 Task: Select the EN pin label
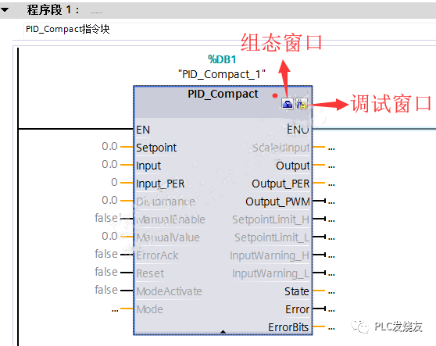point(143,130)
